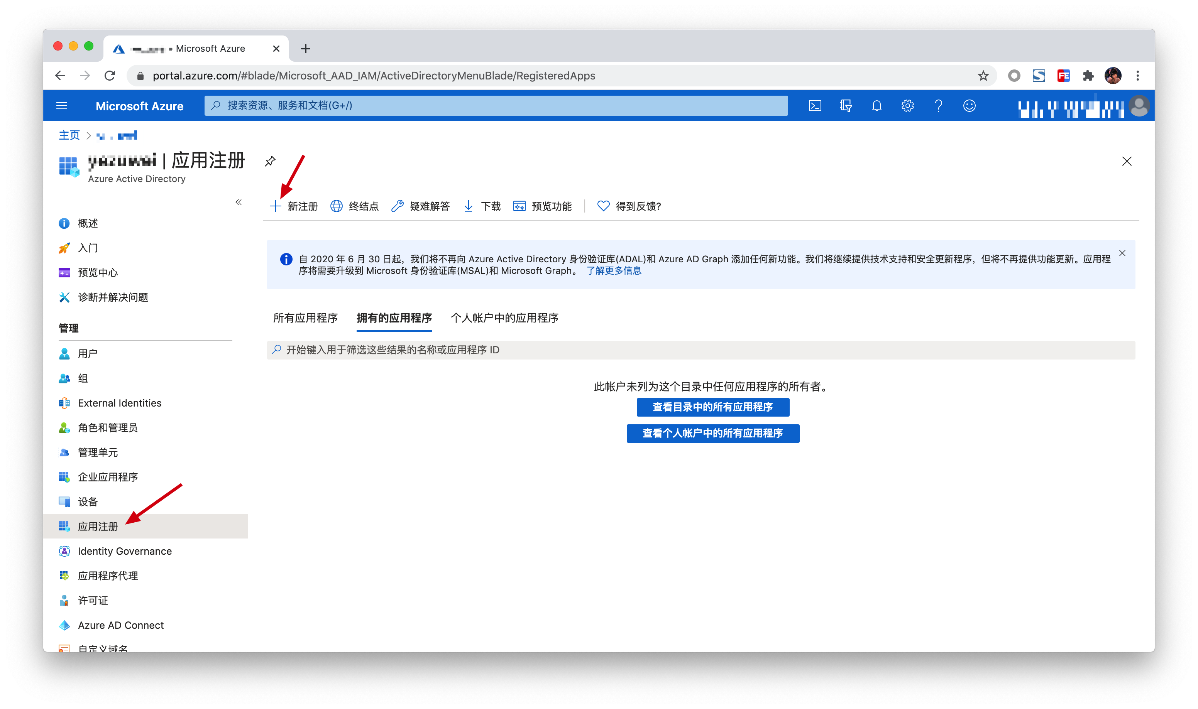Click the help question mark icon

click(938, 106)
